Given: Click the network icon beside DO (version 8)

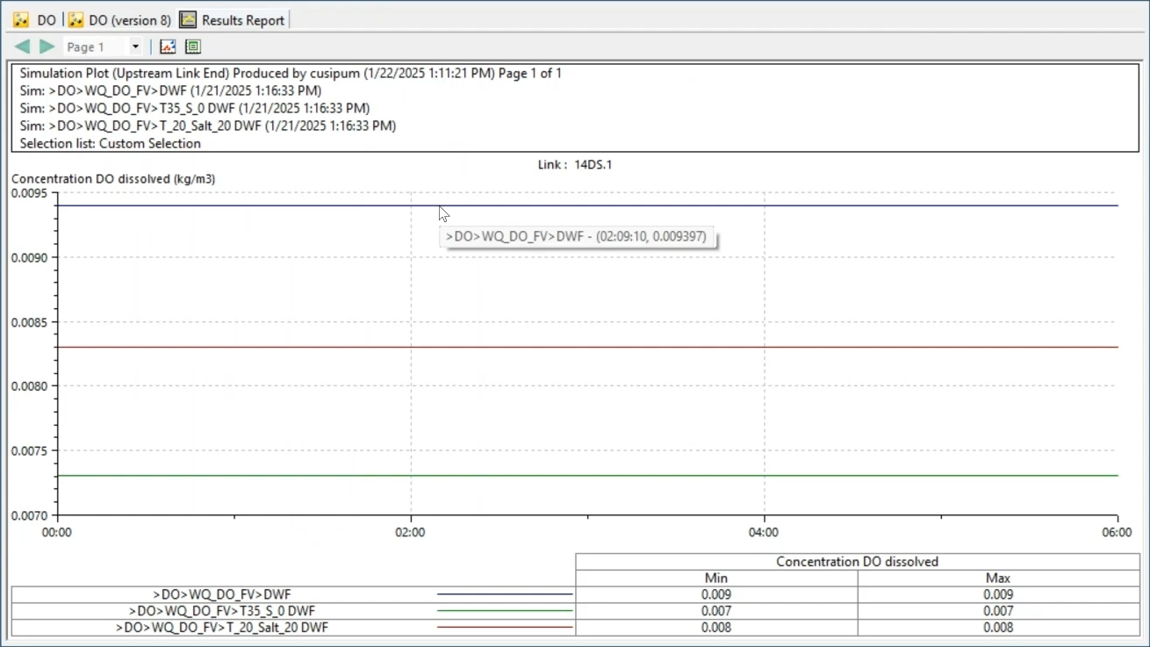Looking at the screenshot, I should point(76,19).
